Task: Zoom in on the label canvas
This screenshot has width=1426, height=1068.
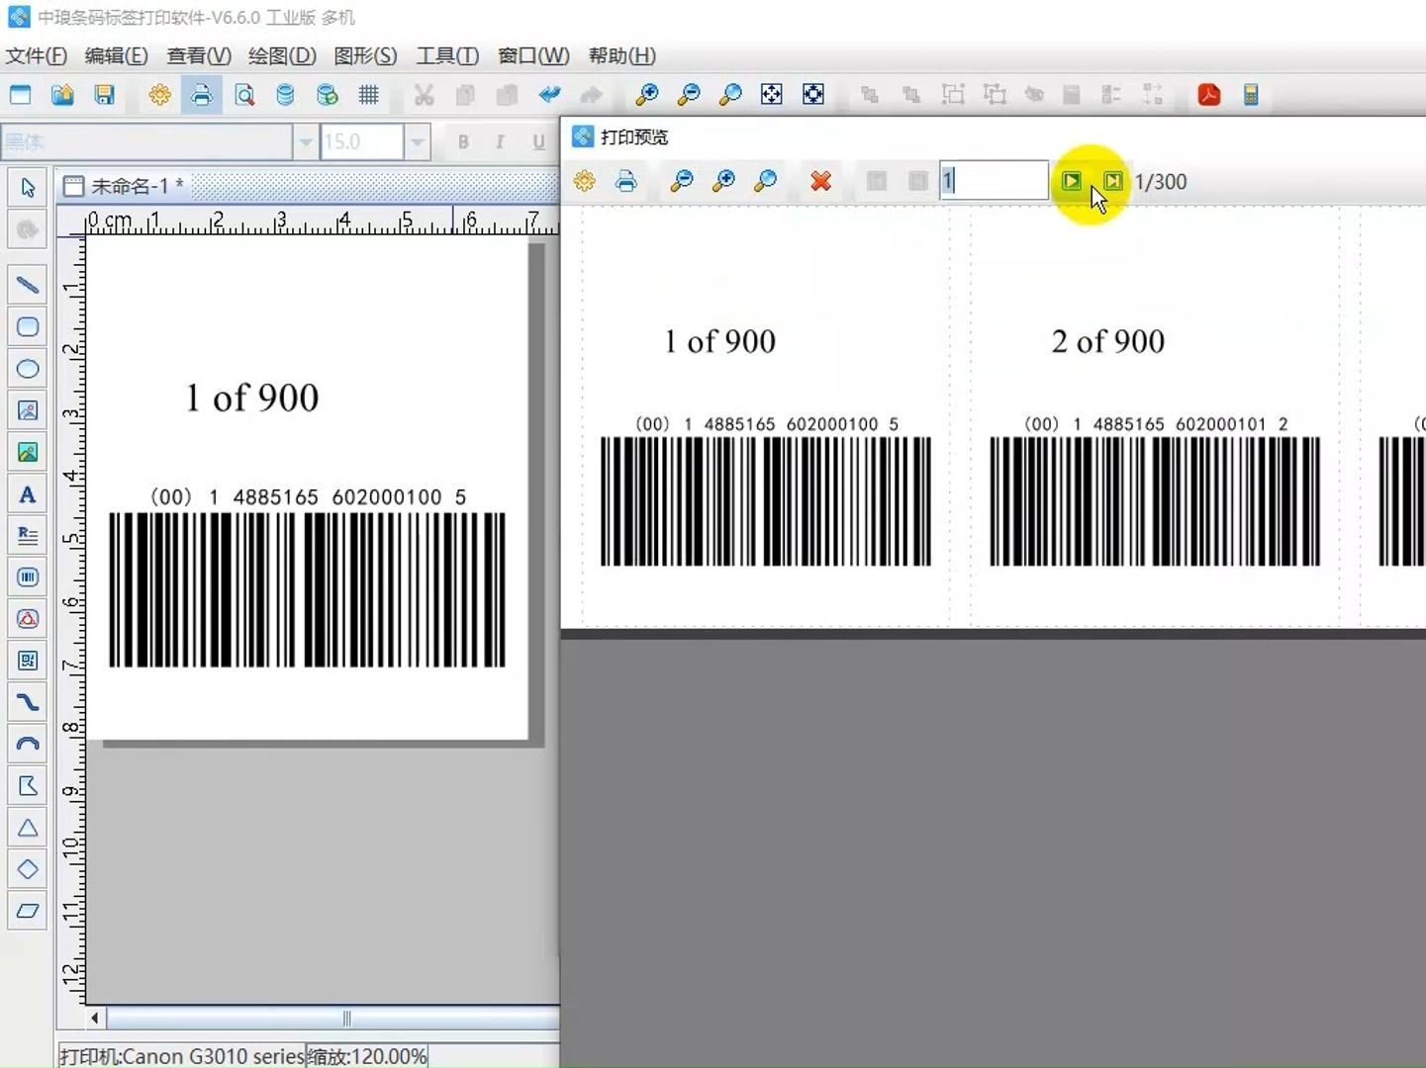Action: (x=646, y=95)
